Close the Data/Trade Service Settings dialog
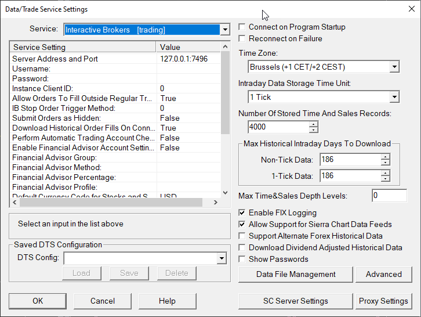The height and width of the screenshot is (317, 421). pyautogui.click(x=412, y=9)
